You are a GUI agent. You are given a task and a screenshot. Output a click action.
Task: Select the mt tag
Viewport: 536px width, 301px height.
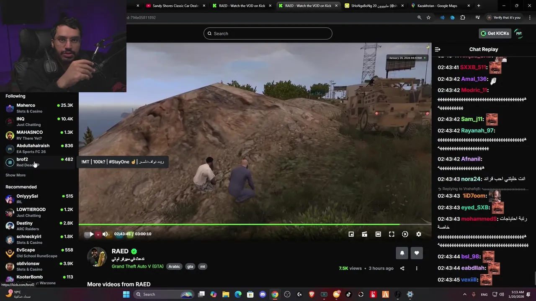[x=203, y=267]
